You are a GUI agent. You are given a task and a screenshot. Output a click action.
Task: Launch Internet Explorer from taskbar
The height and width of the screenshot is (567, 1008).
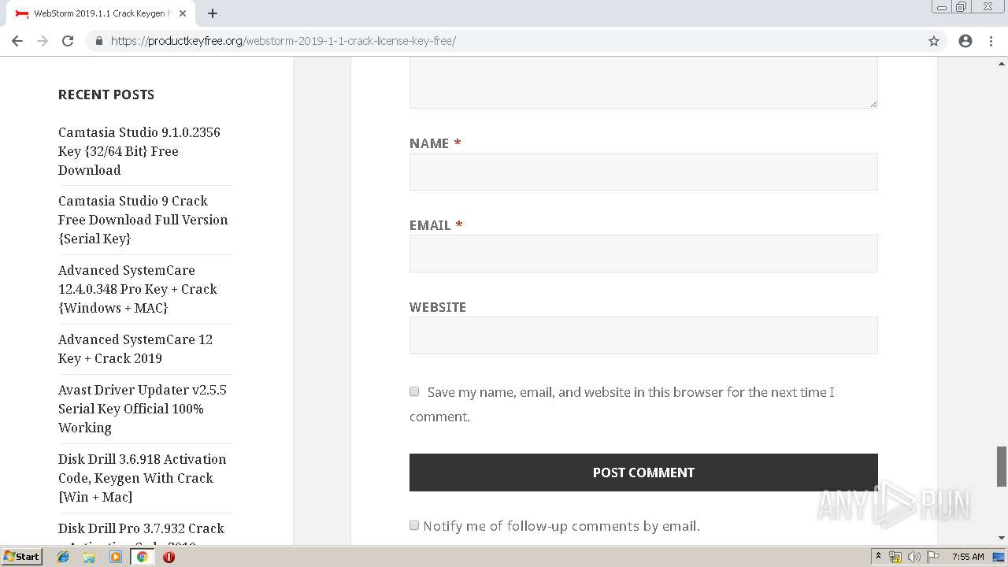coord(63,557)
